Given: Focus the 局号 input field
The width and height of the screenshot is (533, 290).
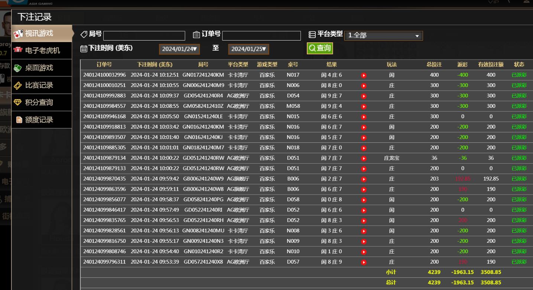Looking at the screenshot, I should point(144,36).
